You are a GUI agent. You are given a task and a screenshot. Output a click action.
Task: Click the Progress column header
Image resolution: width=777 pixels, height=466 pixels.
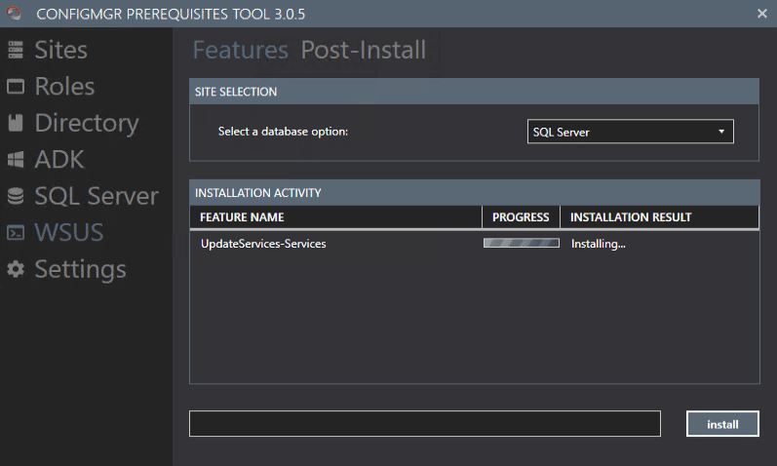[x=521, y=217]
